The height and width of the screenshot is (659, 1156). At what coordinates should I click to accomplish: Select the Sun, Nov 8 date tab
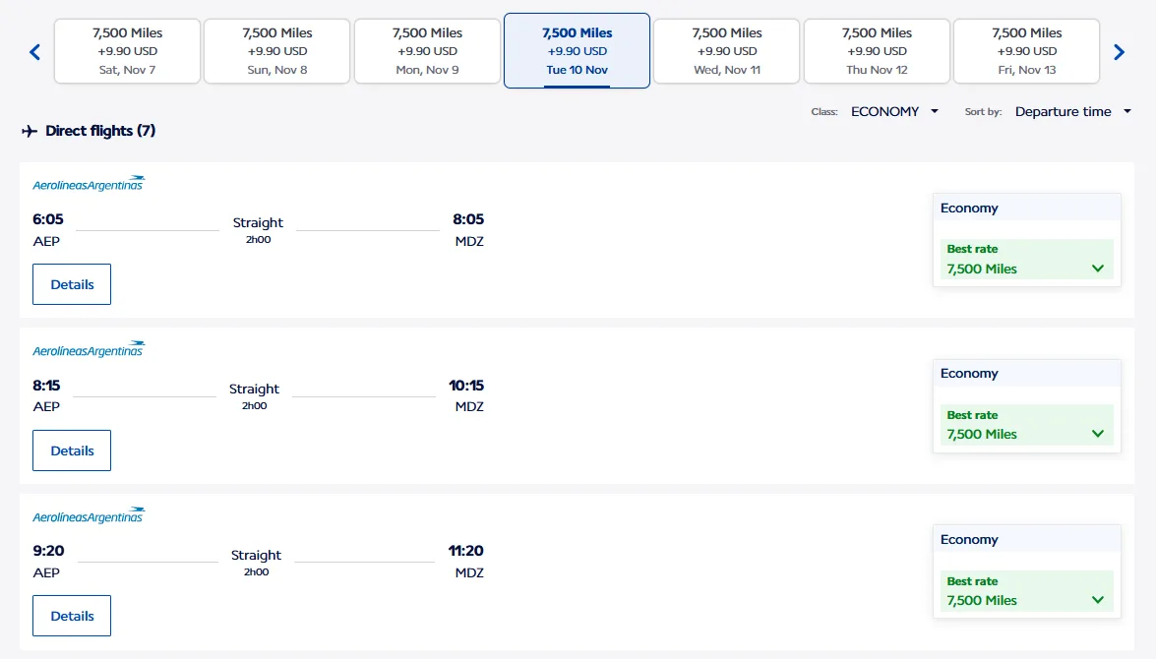pyautogui.click(x=277, y=51)
